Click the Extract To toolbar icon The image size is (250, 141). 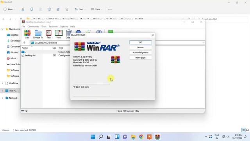point(38,34)
